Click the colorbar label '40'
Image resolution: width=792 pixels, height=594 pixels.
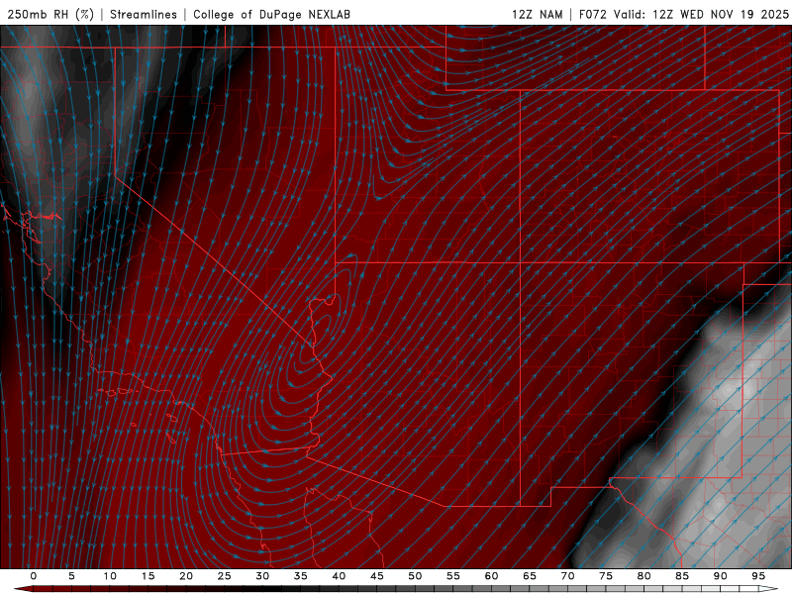point(339,576)
